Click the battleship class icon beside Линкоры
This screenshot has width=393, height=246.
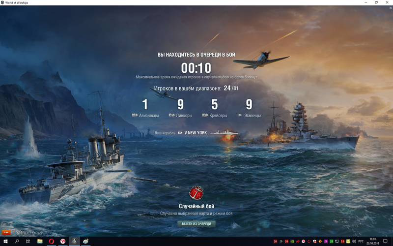(x=171, y=115)
